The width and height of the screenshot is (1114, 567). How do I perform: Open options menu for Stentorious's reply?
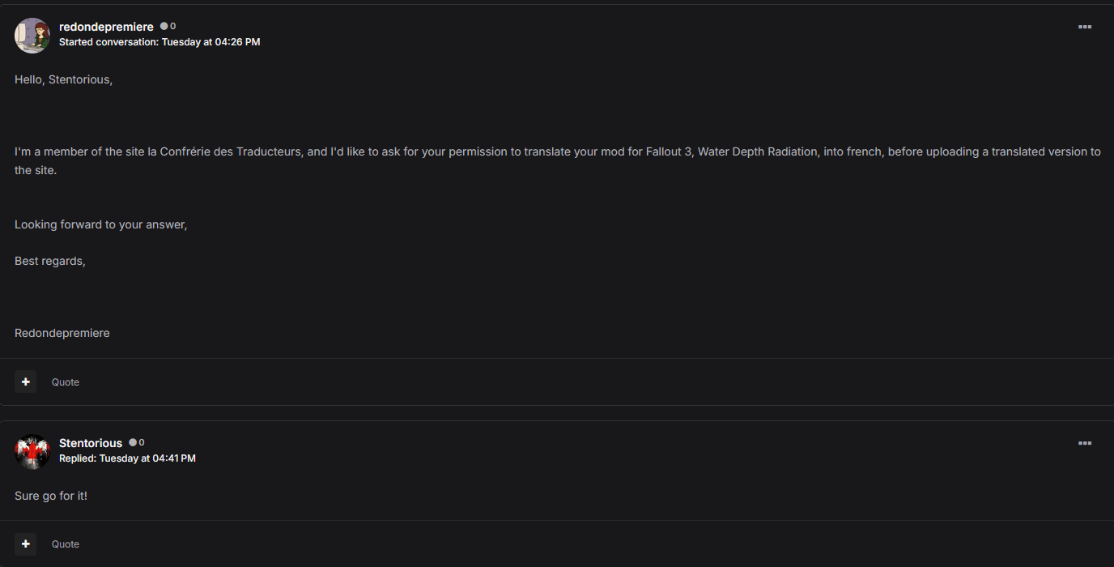1085,443
